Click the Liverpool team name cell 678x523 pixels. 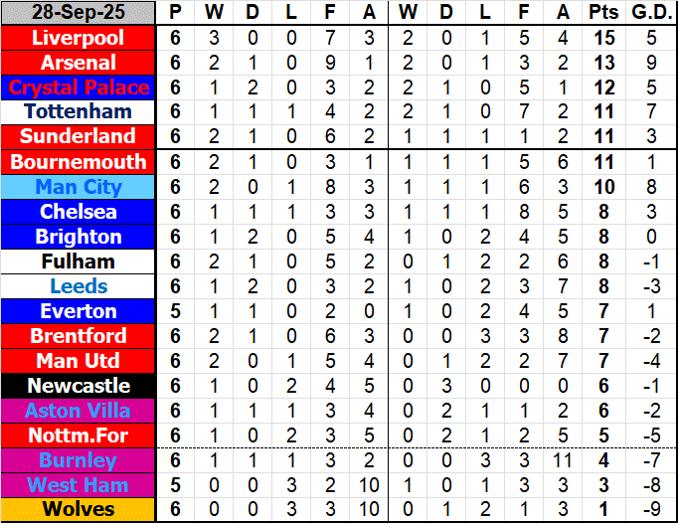coord(79,38)
